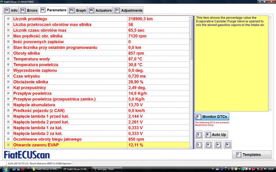Click the Monitor DTCs button
Viewport: 276px width, 172px height.
[212, 117]
